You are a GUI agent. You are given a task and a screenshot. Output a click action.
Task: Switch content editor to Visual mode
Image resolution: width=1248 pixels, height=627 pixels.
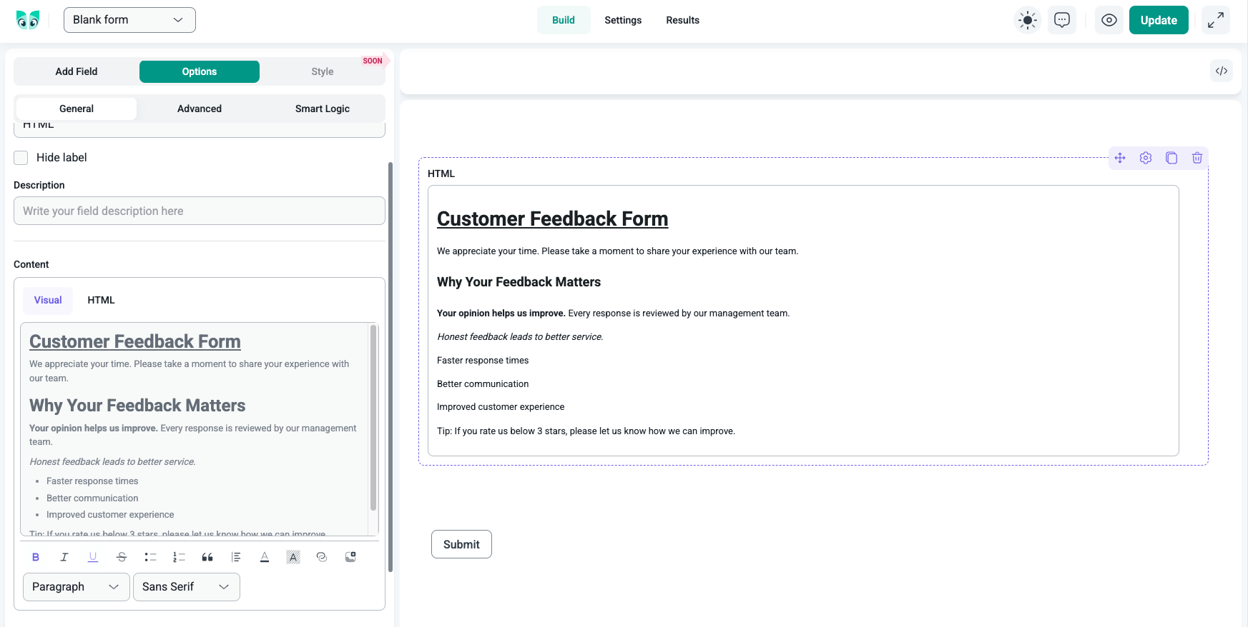point(48,301)
